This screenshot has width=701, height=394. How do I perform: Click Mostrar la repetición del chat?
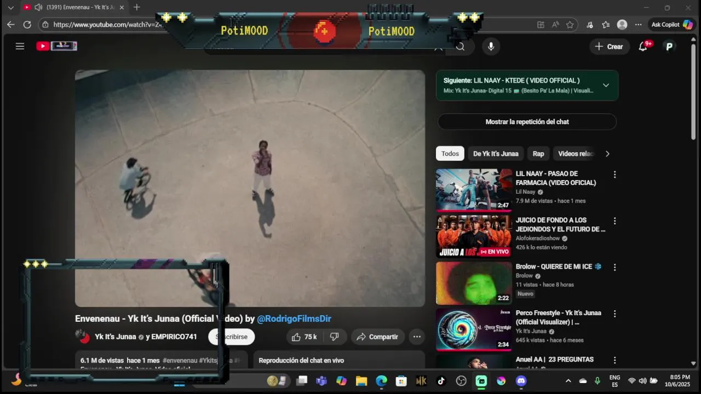coord(527,121)
